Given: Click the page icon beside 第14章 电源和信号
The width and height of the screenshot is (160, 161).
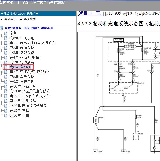Looking at the screenshot, I should pos(6,106).
